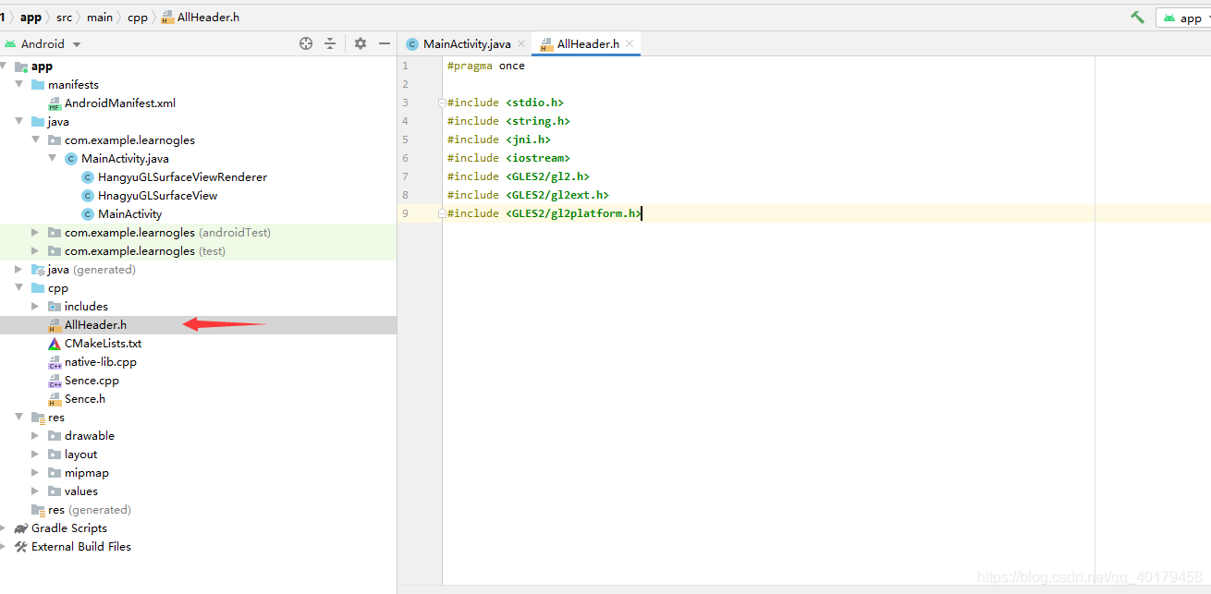Image resolution: width=1211 pixels, height=594 pixels.
Task: Click the cpp breadcrumb
Action: (x=137, y=18)
